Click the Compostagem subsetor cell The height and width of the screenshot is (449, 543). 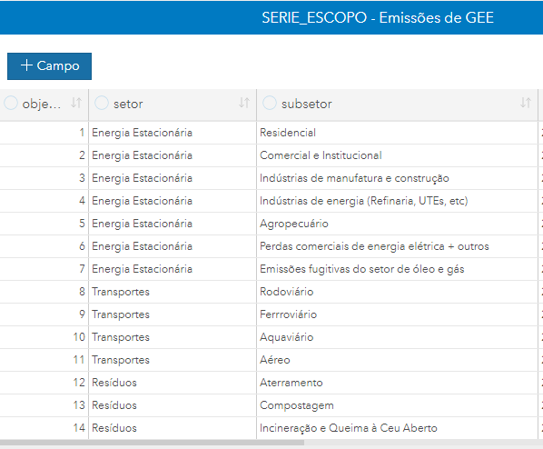397,405
